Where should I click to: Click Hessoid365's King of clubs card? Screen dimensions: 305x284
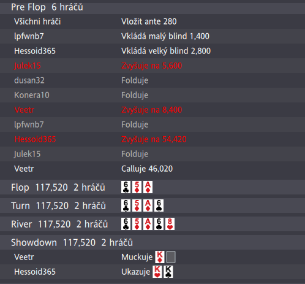(168, 272)
